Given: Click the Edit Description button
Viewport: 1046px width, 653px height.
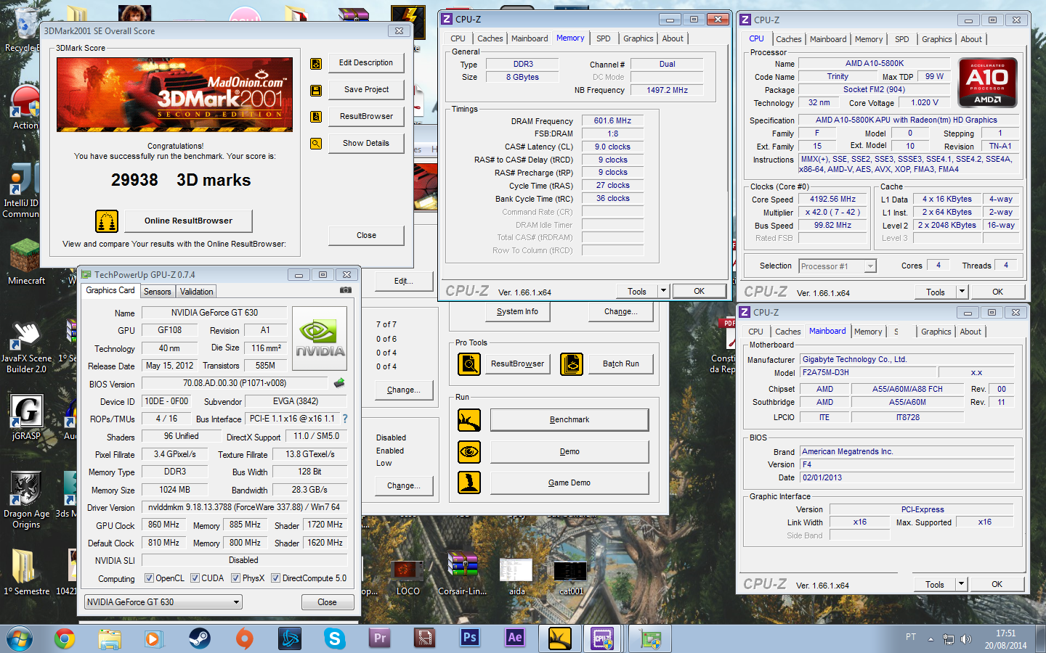Looking at the screenshot, I should pos(366,63).
